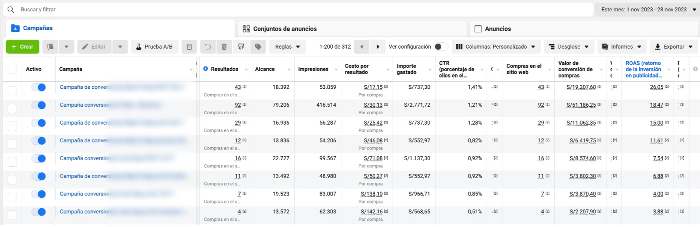Click the tag label icon
This screenshot has height=227, width=700.
point(258,47)
